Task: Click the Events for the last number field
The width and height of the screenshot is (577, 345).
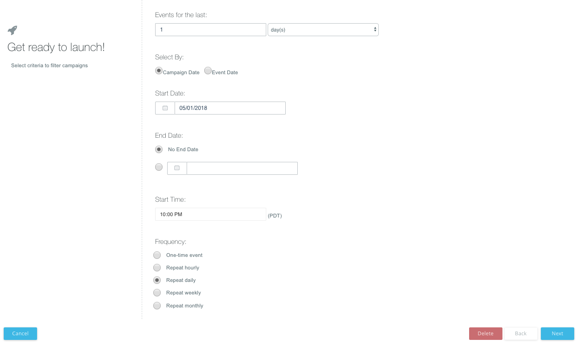Action: 210,30
